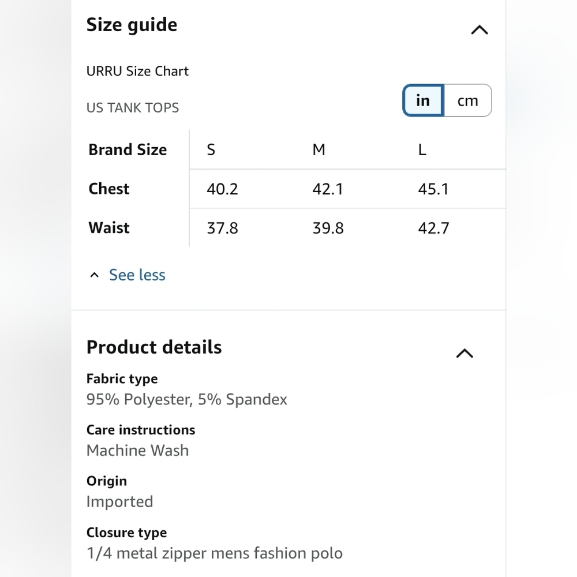Viewport: 577px width, 577px height.
Task: Click the Fabric type label
Action: pyautogui.click(x=122, y=379)
